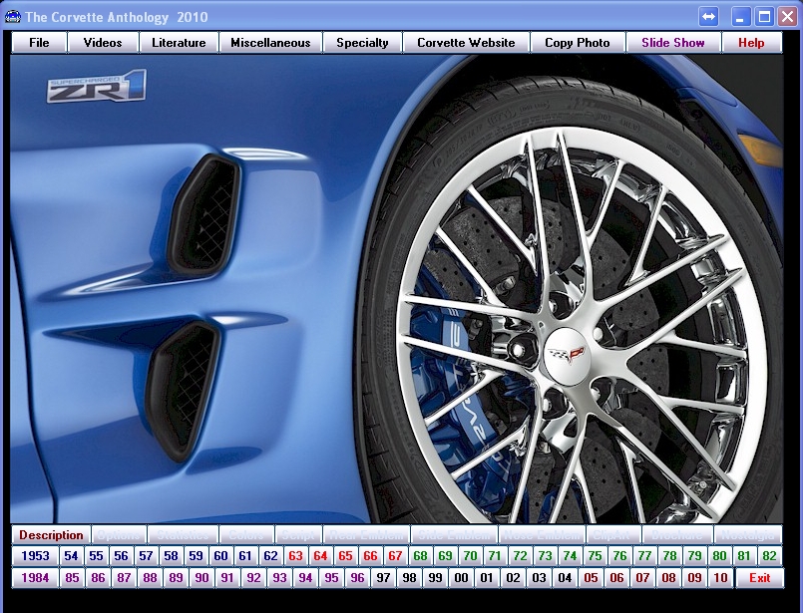Viewport: 803px width, 613px height.
Task: Click the ZR1 wheel photo
Action: pos(396,289)
